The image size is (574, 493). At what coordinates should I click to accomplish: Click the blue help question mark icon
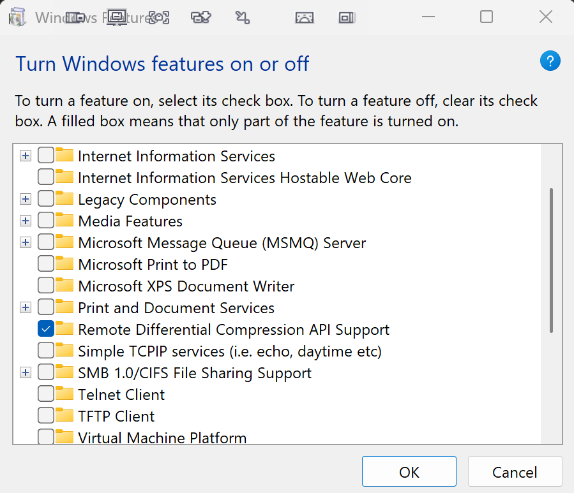pos(550,61)
